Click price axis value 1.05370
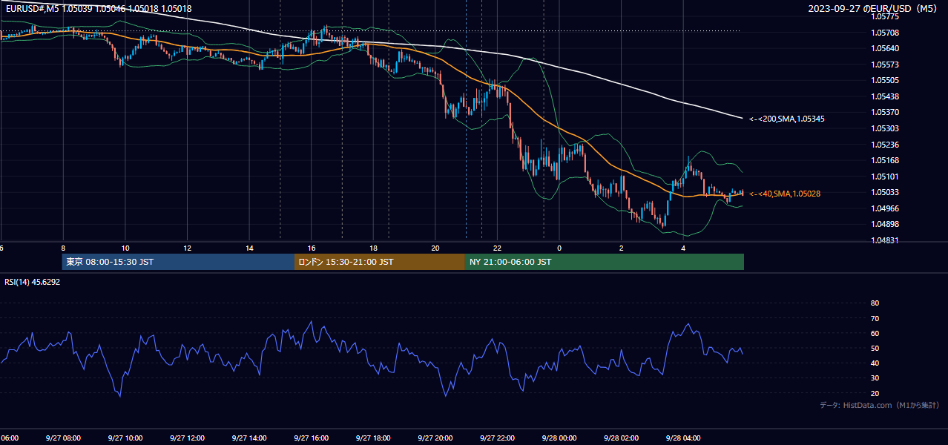 pos(885,112)
